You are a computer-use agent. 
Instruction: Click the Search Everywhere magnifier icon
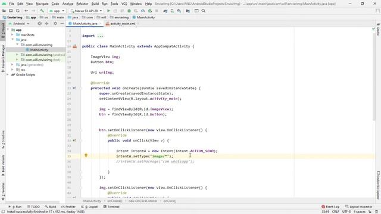click(204, 11)
